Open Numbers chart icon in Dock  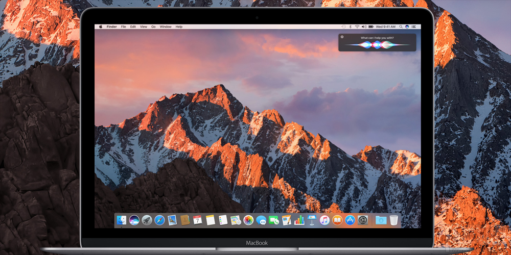(299, 220)
